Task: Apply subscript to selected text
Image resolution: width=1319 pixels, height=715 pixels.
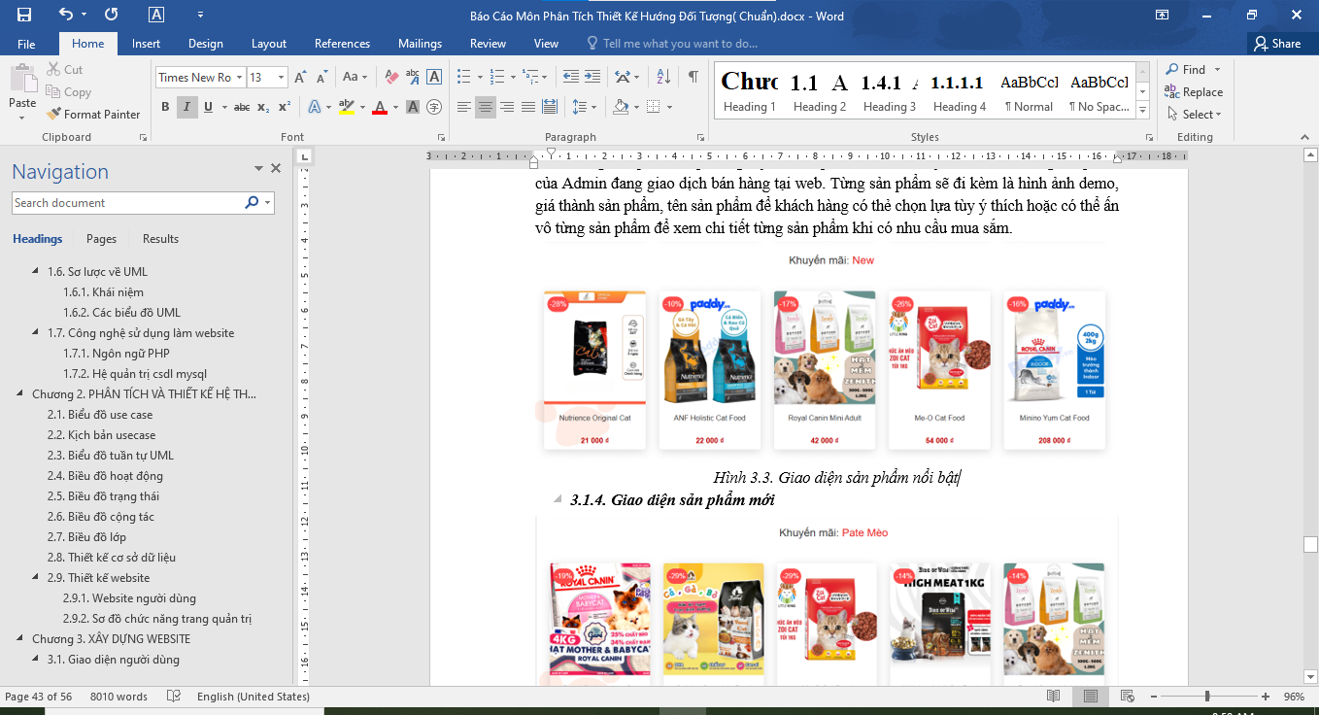Action: pos(262,108)
